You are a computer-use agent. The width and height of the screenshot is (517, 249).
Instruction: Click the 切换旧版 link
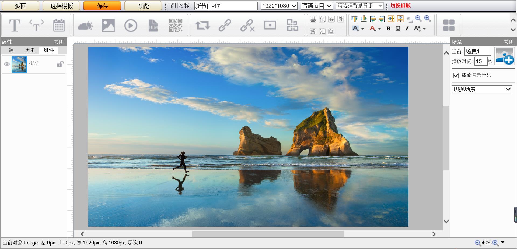400,6
